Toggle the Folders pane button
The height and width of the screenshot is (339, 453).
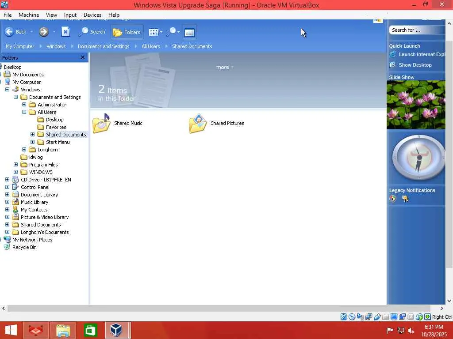(127, 32)
